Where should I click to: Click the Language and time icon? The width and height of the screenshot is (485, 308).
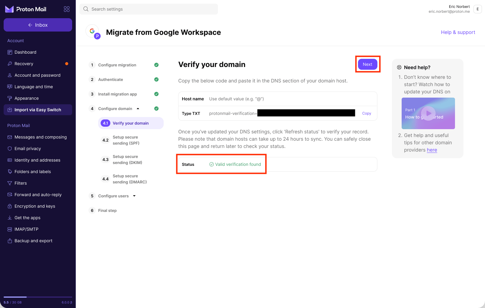10,87
